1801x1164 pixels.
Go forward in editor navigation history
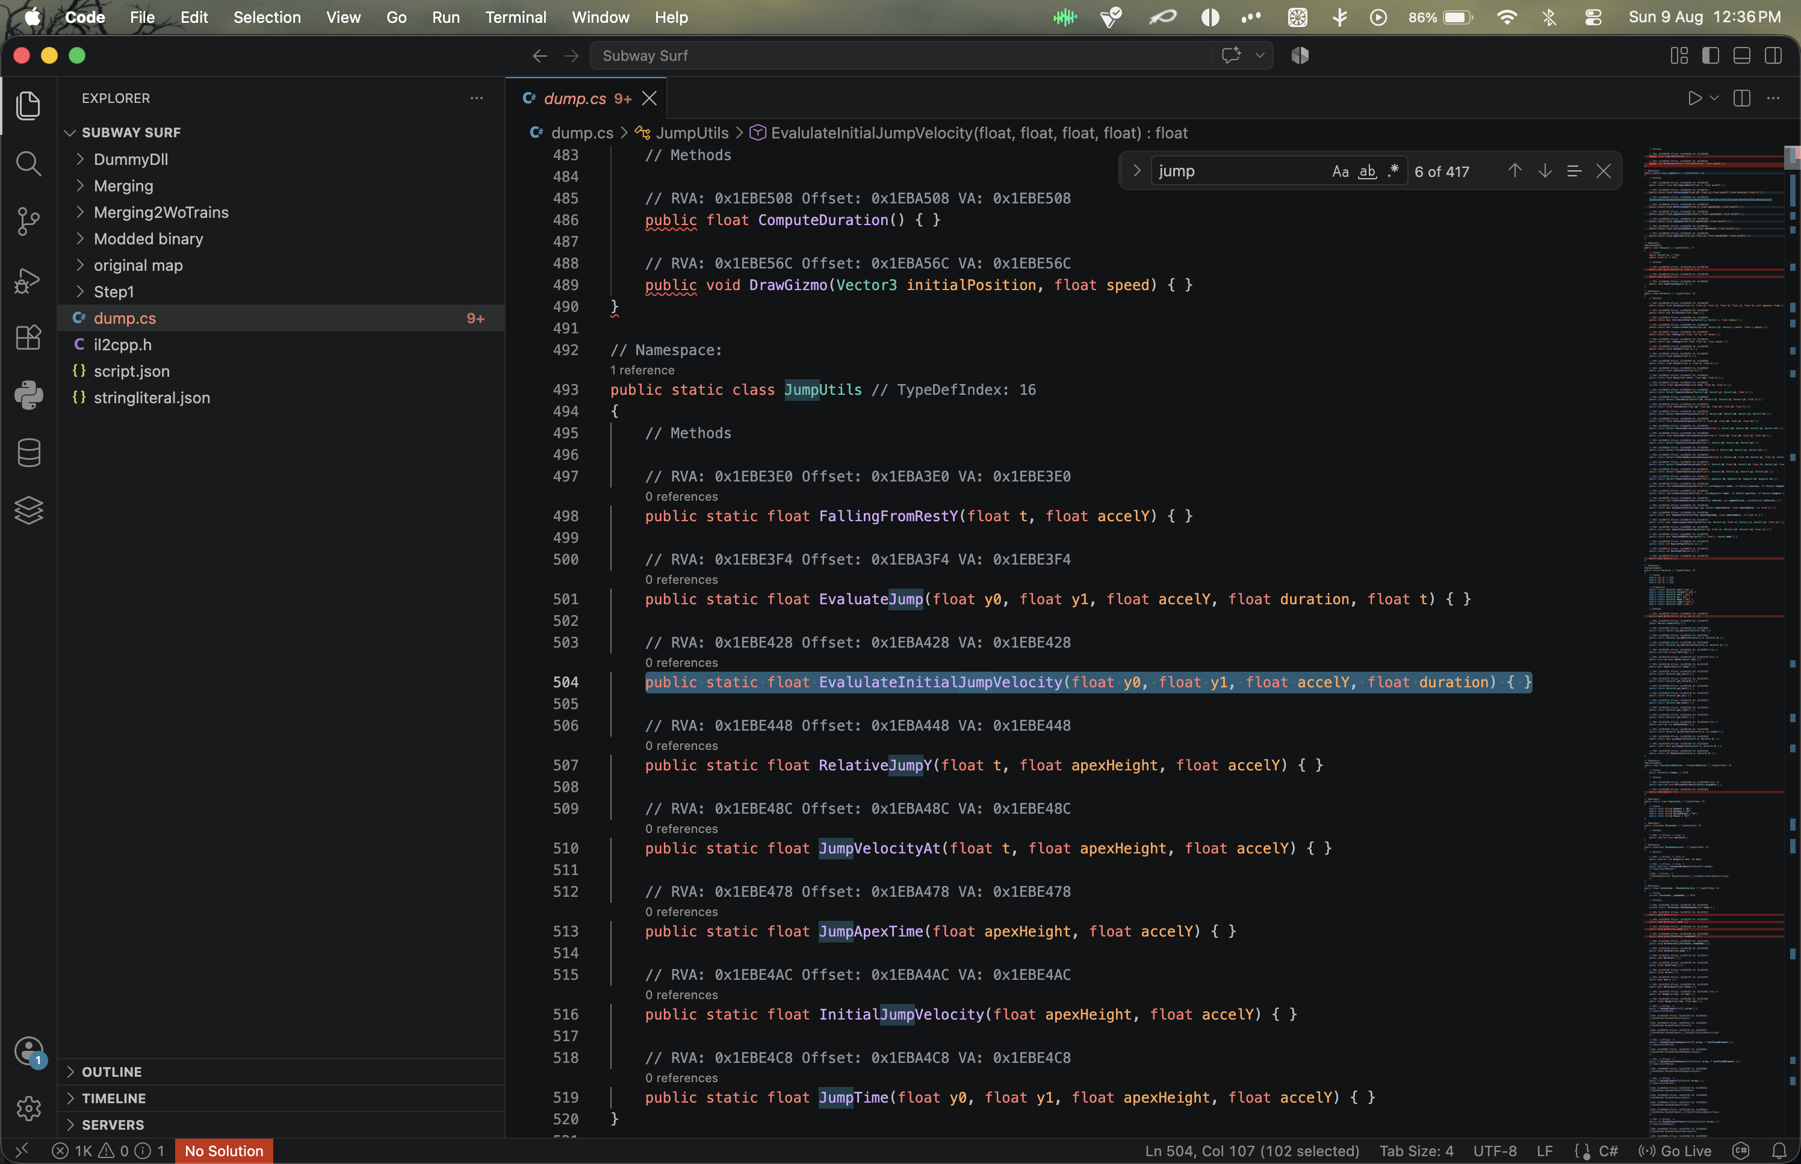point(571,56)
